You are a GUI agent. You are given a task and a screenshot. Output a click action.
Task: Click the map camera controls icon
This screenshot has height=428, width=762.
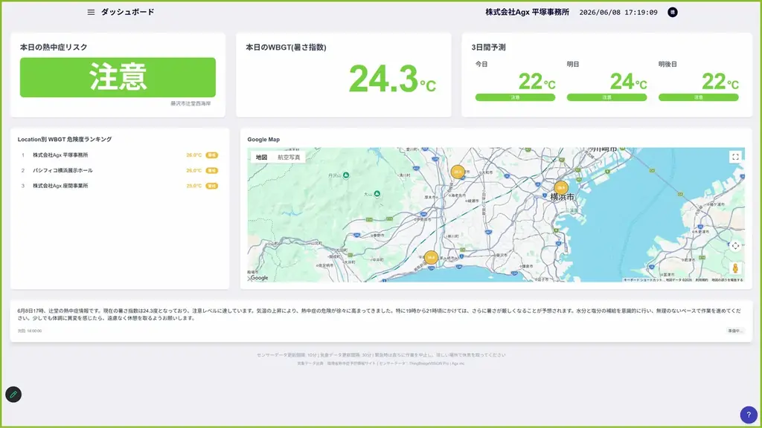click(x=735, y=246)
